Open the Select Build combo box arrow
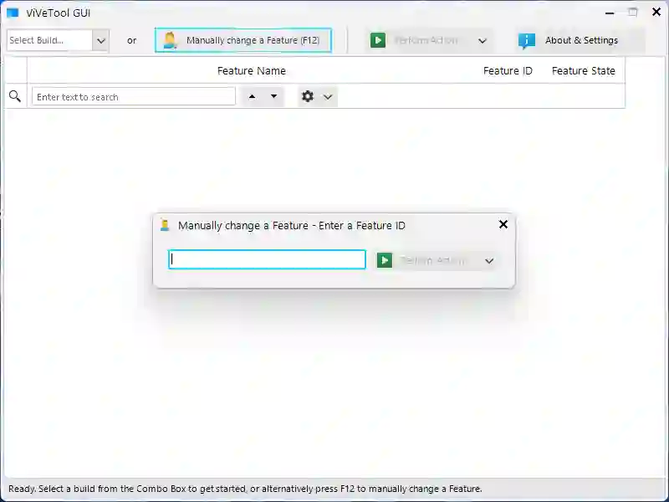Viewport: 669px width, 502px height. [x=100, y=40]
